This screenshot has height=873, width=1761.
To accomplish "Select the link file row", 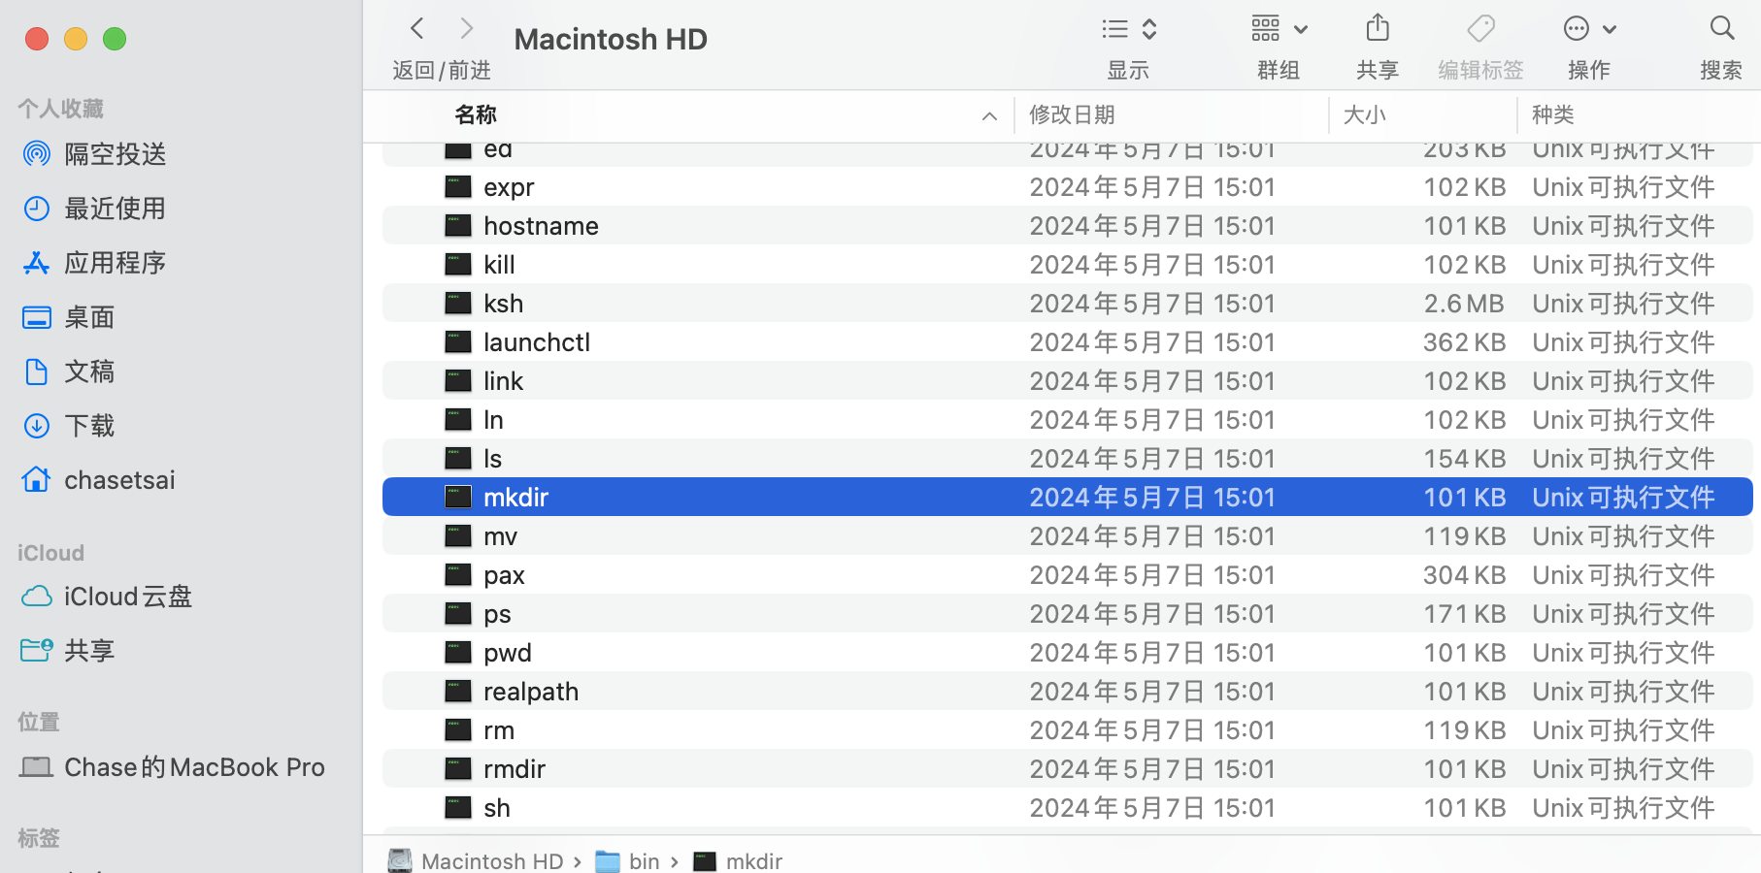I will point(1067,380).
